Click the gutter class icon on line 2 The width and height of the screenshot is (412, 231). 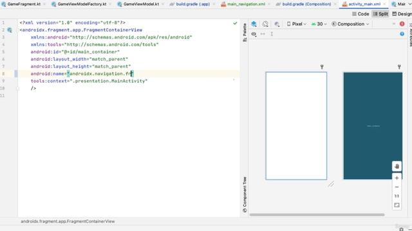point(10,30)
